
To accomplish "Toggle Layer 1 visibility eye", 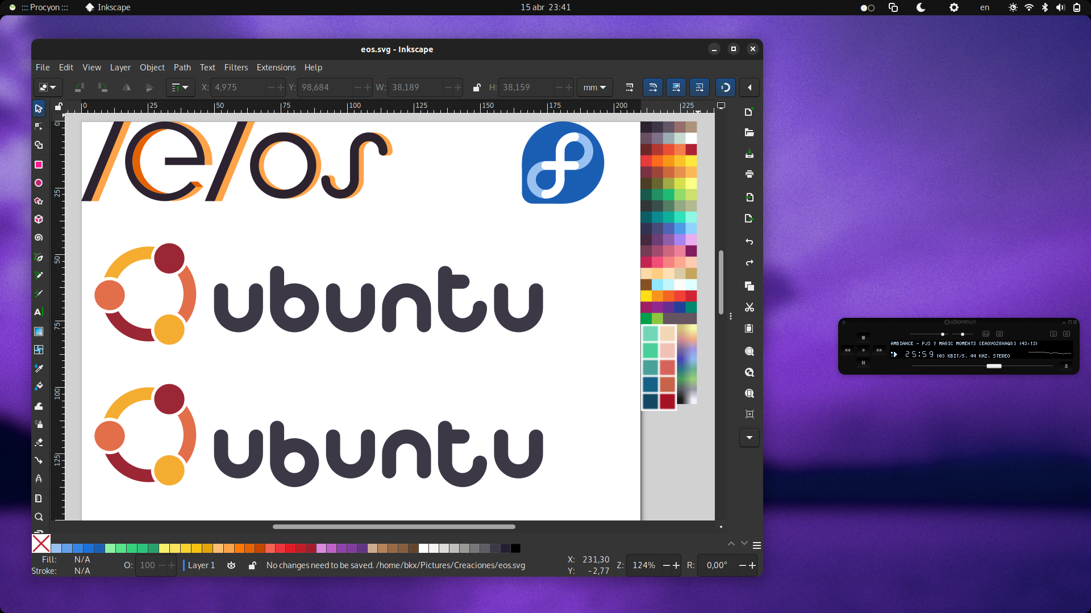I will 231,565.
